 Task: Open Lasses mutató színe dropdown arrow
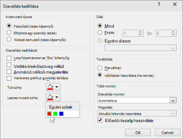(57, 97)
